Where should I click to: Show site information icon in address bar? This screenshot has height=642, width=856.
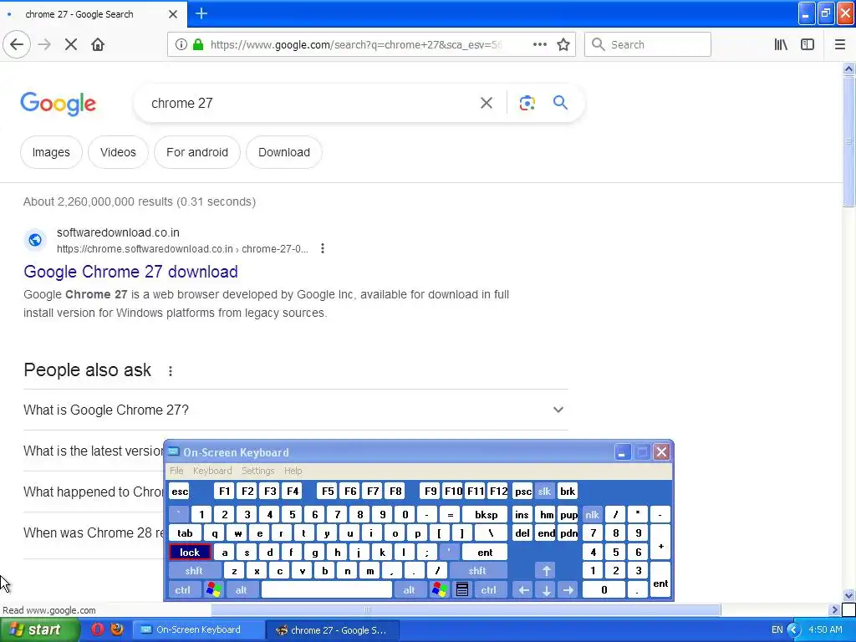click(x=181, y=44)
